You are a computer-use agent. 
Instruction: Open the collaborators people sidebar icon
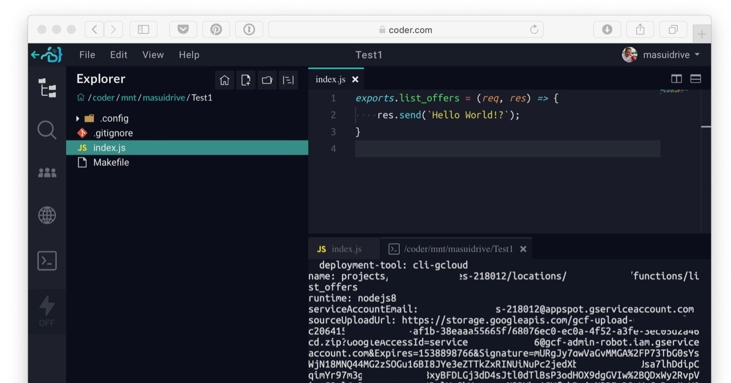[47, 173]
